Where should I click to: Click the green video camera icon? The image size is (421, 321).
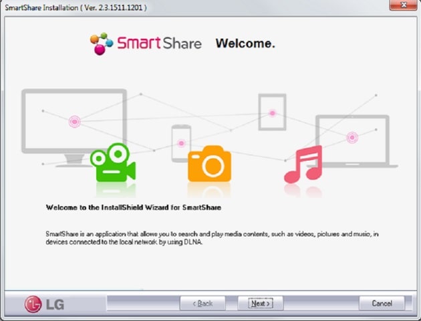(x=113, y=163)
